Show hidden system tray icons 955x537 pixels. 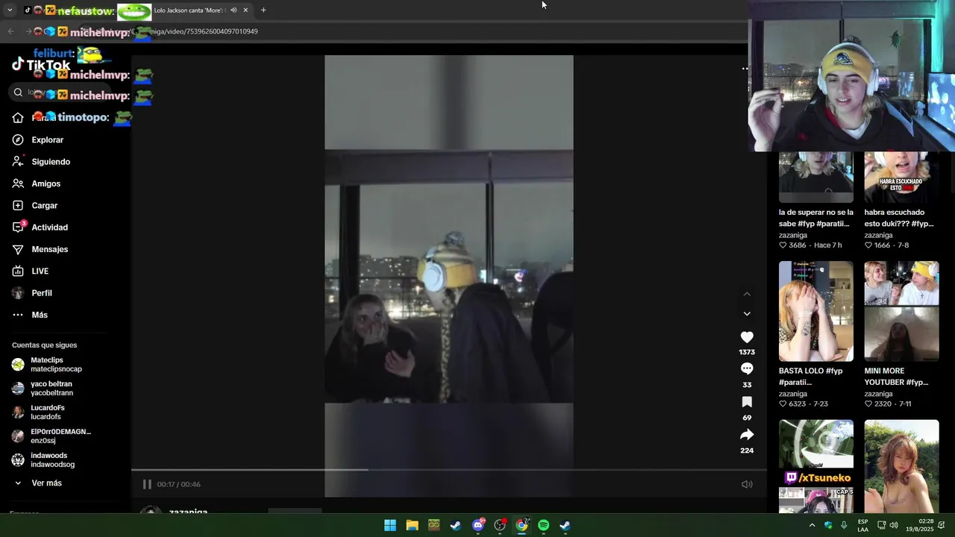(x=812, y=525)
